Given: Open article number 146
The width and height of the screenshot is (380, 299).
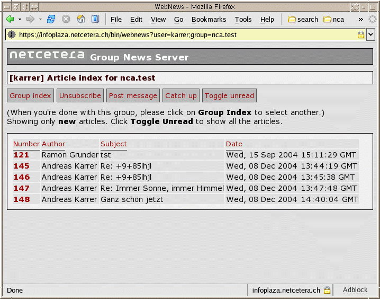Looking at the screenshot, I should (22, 177).
